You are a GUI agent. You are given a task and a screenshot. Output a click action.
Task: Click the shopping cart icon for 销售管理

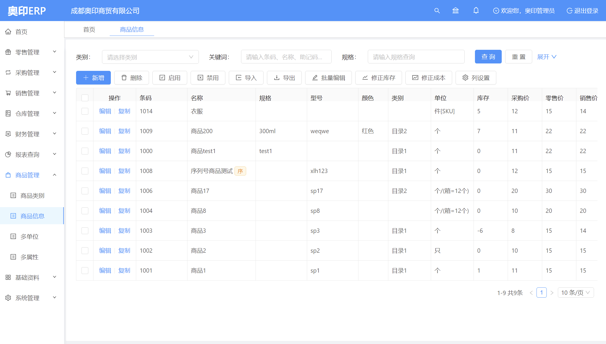pyautogui.click(x=8, y=93)
